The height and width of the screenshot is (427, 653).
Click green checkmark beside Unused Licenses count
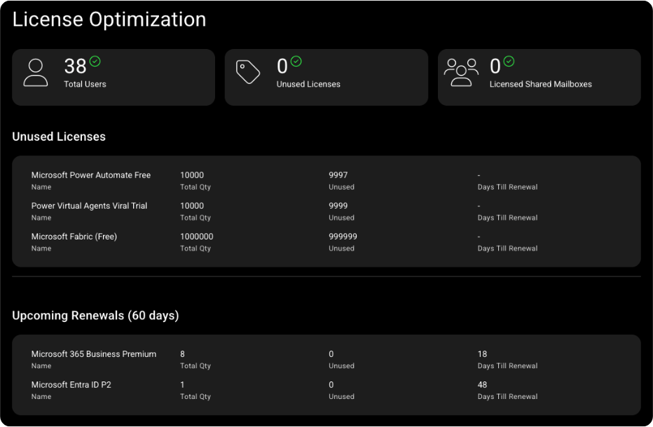[296, 62]
